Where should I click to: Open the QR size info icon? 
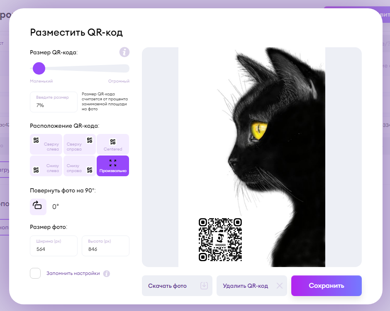click(x=124, y=52)
